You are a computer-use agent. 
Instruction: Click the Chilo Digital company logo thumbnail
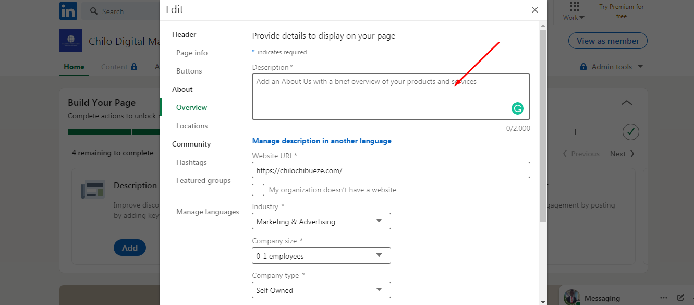71,41
